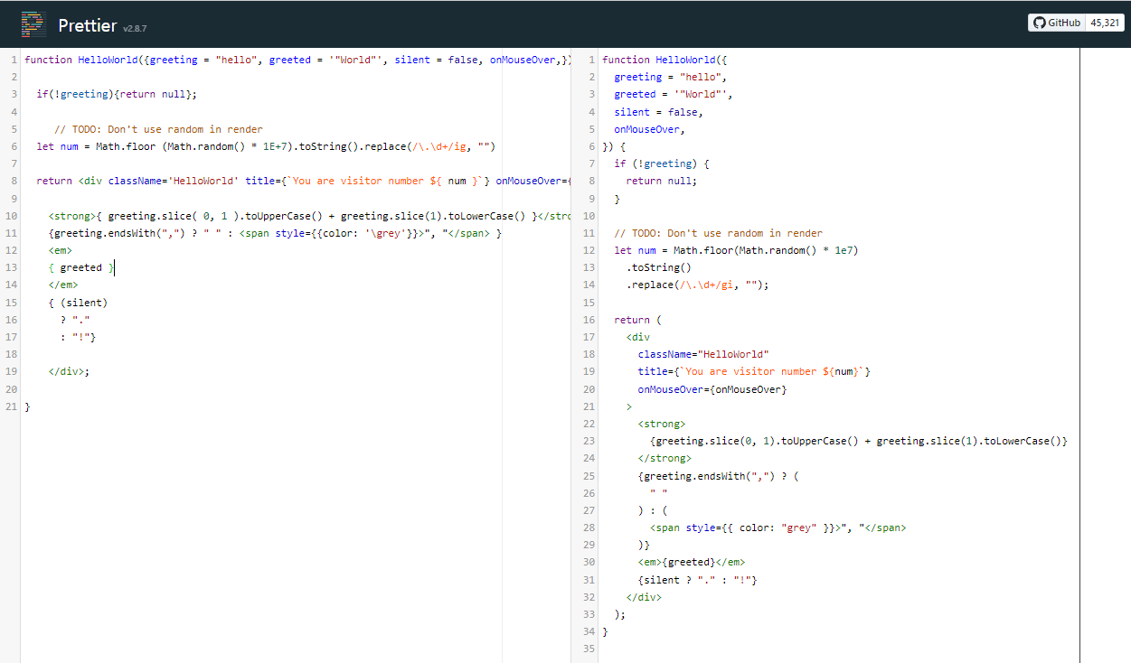
Task: Click the '{ (silent)' line in input editor
Action: 78,303
